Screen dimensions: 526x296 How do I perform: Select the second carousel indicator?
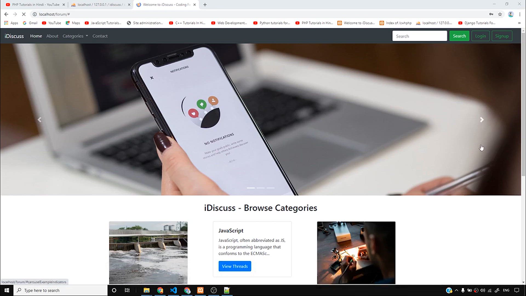click(261, 188)
